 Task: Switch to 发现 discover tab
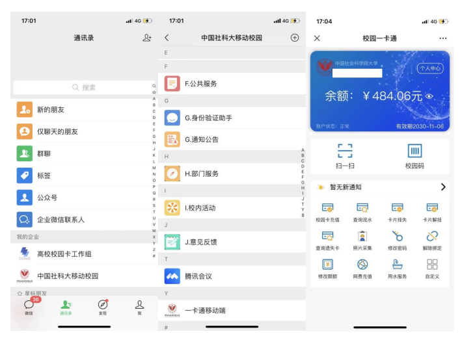(x=103, y=307)
